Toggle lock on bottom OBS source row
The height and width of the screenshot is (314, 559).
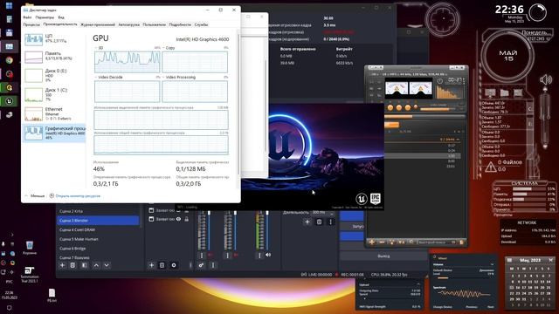186,219
